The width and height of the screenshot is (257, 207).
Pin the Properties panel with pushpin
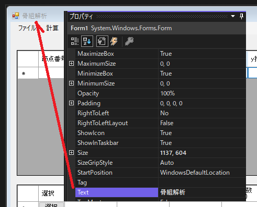point(241,17)
